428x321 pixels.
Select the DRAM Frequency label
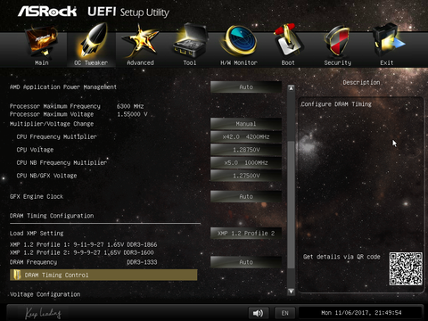pyautogui.click(x=33, y=262)
